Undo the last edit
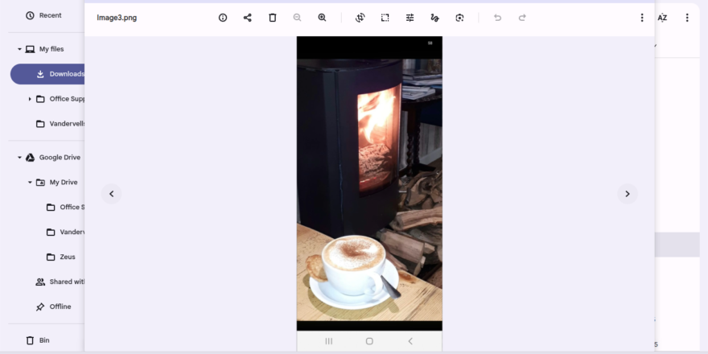The width and height of the screenshot is (708, 354). coord(497,18)
